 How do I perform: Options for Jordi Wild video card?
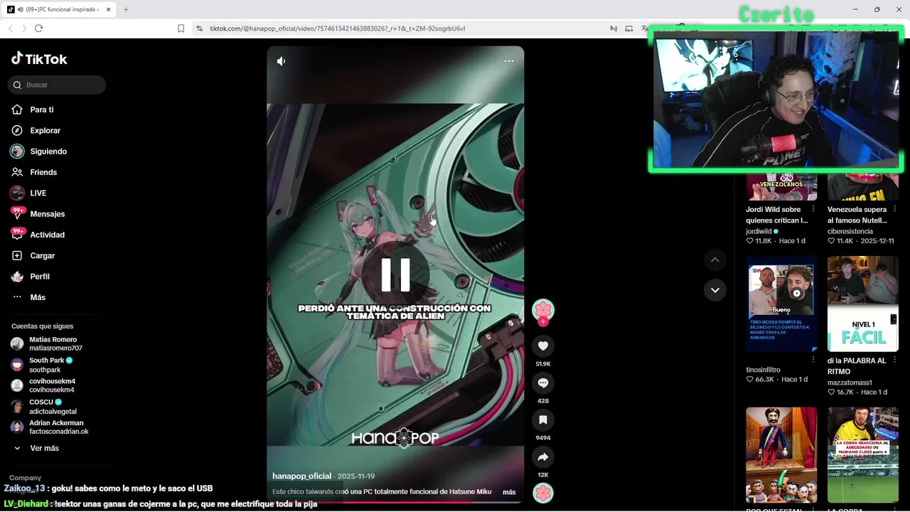(813, 210)
